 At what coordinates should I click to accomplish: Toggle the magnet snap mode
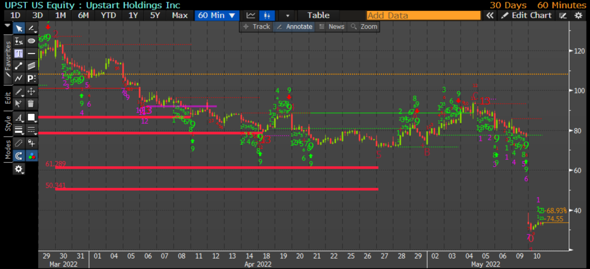[19, 155]
